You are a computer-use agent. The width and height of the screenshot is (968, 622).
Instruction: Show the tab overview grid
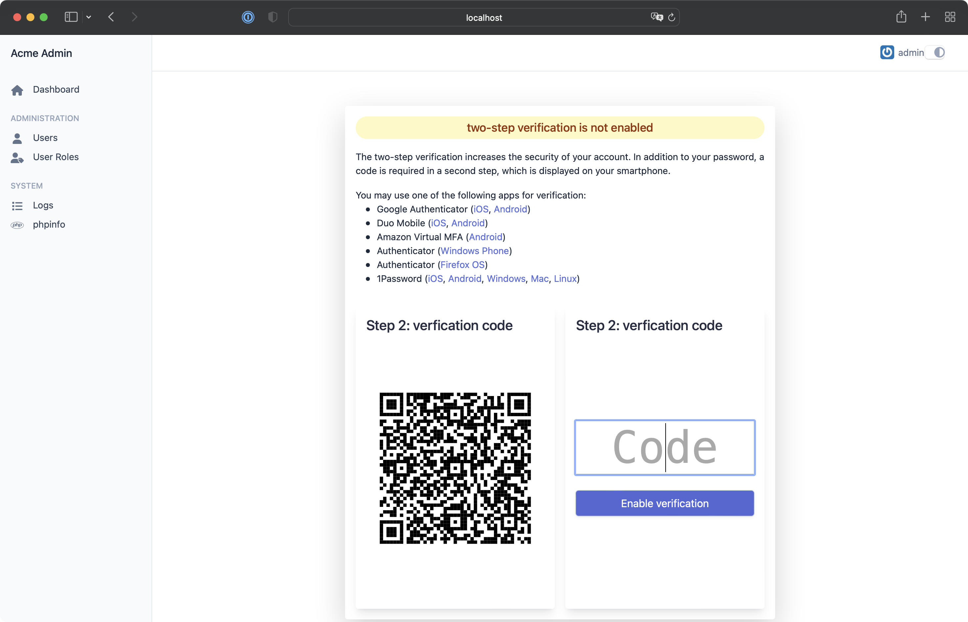[x=950, y=17]
